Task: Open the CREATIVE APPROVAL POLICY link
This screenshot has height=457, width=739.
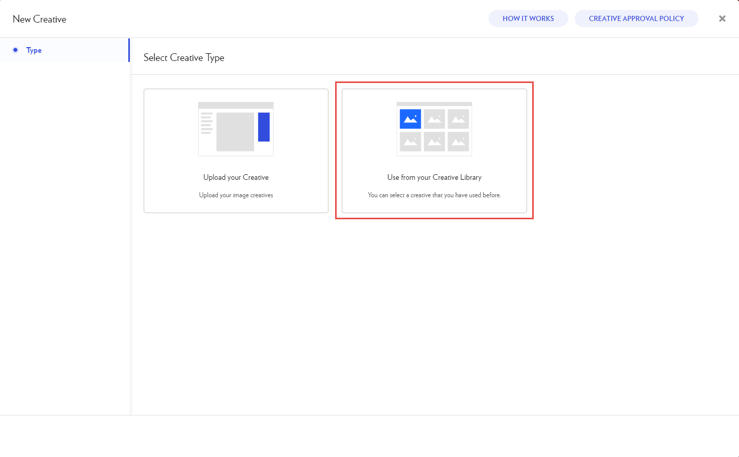Action: click(636, 18)
